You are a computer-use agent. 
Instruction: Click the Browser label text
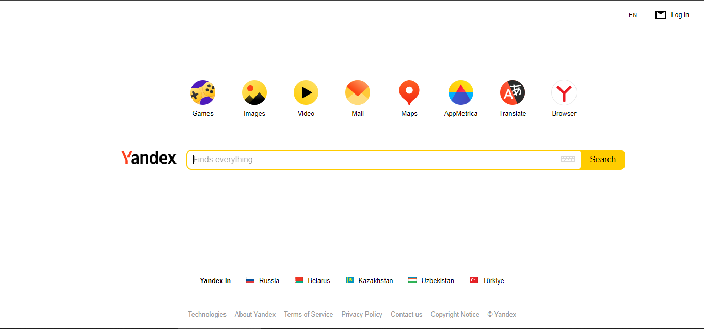point(564,113)
